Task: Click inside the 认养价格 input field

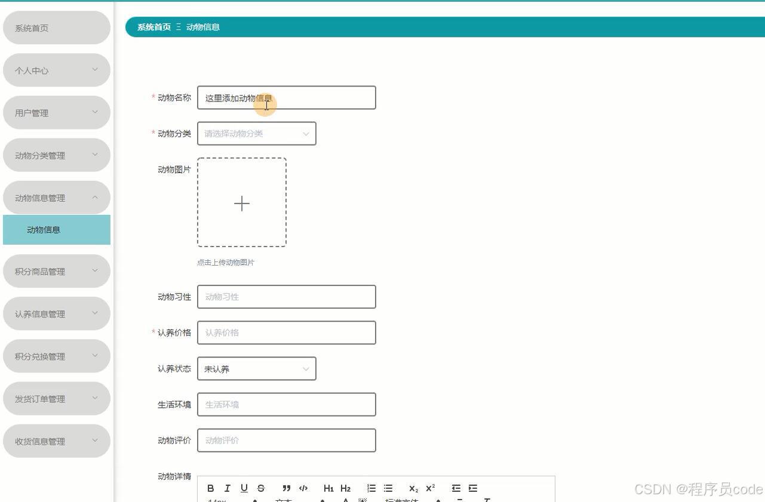Action: (285, 332)
